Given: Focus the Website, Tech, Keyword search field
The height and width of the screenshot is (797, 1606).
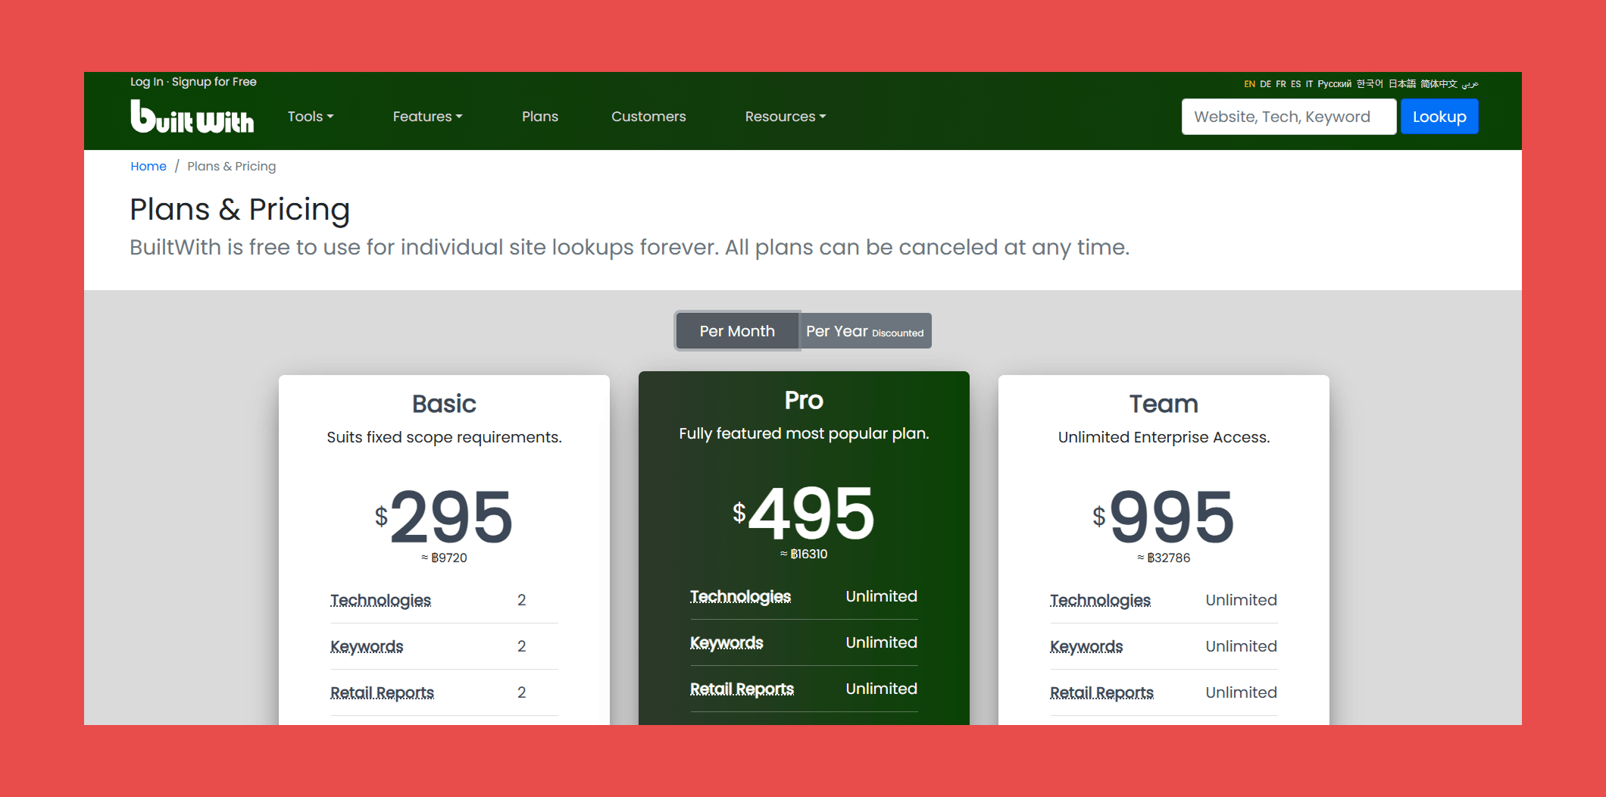Looking at the screenshot, I should (1288, 117).
